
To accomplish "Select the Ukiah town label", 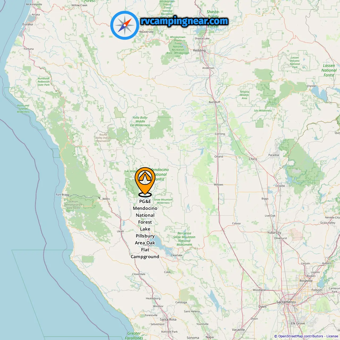I will click(120, 231).
